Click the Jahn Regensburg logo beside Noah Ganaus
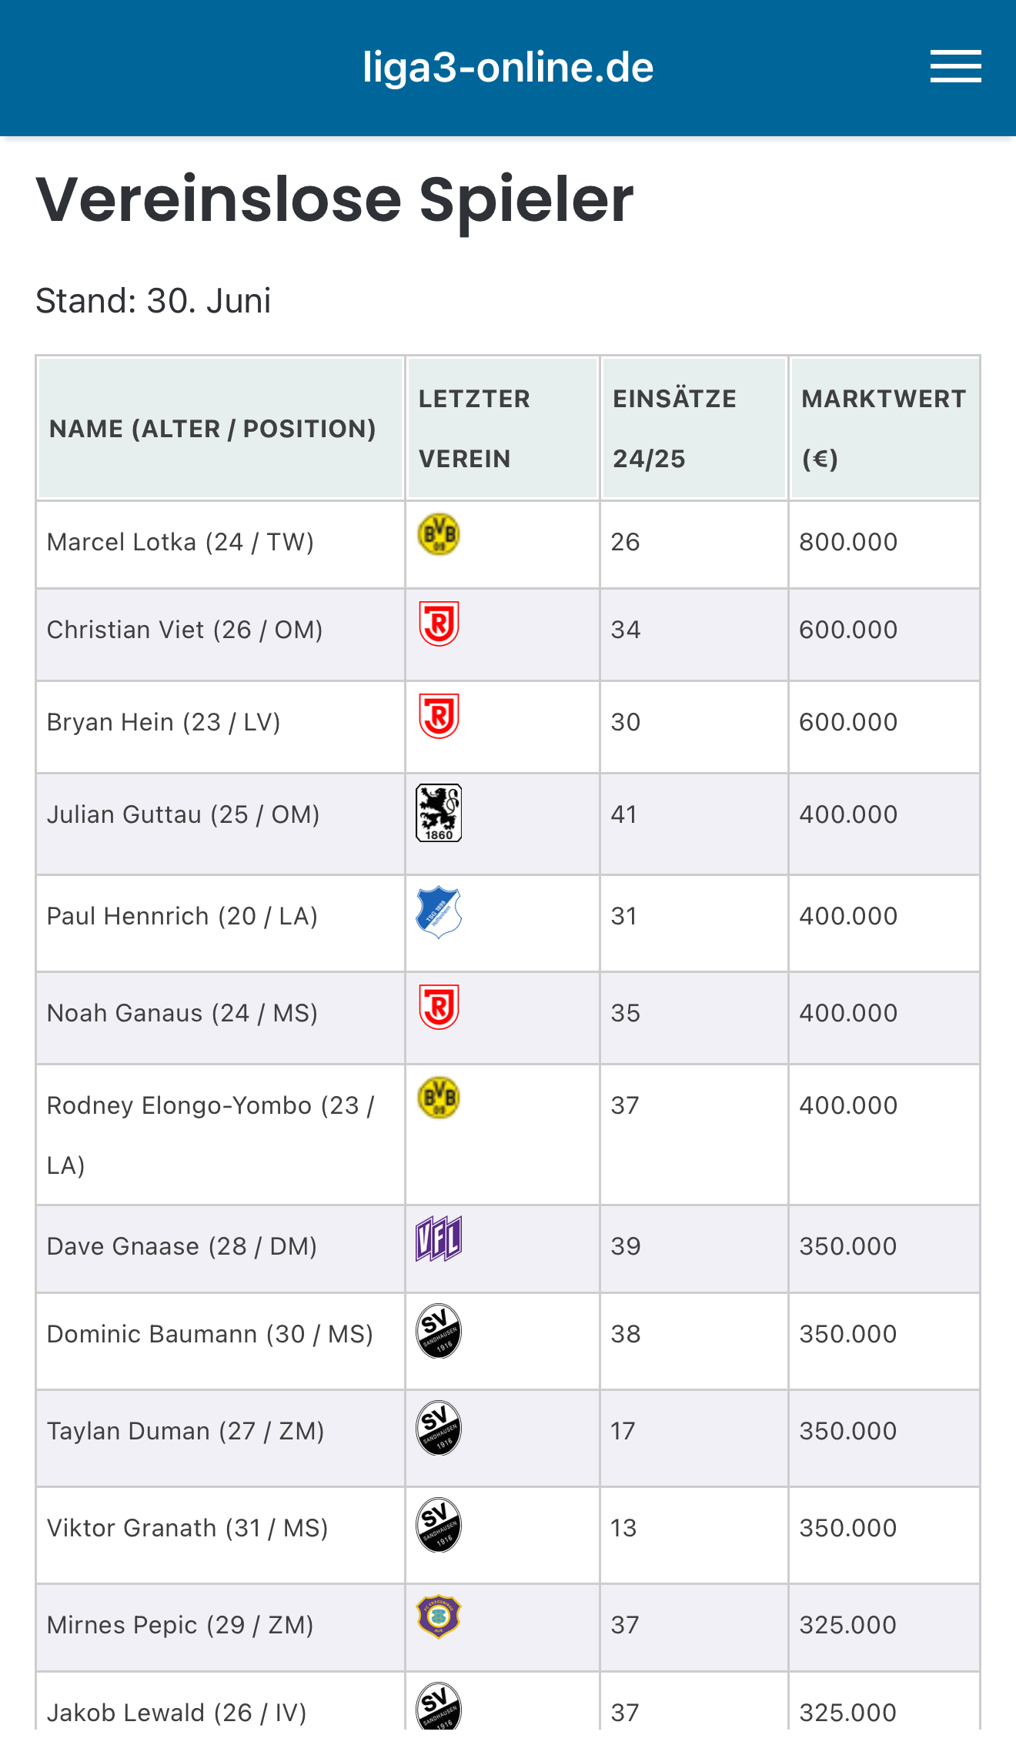 pyautogui.click(x=439, y=1007)
